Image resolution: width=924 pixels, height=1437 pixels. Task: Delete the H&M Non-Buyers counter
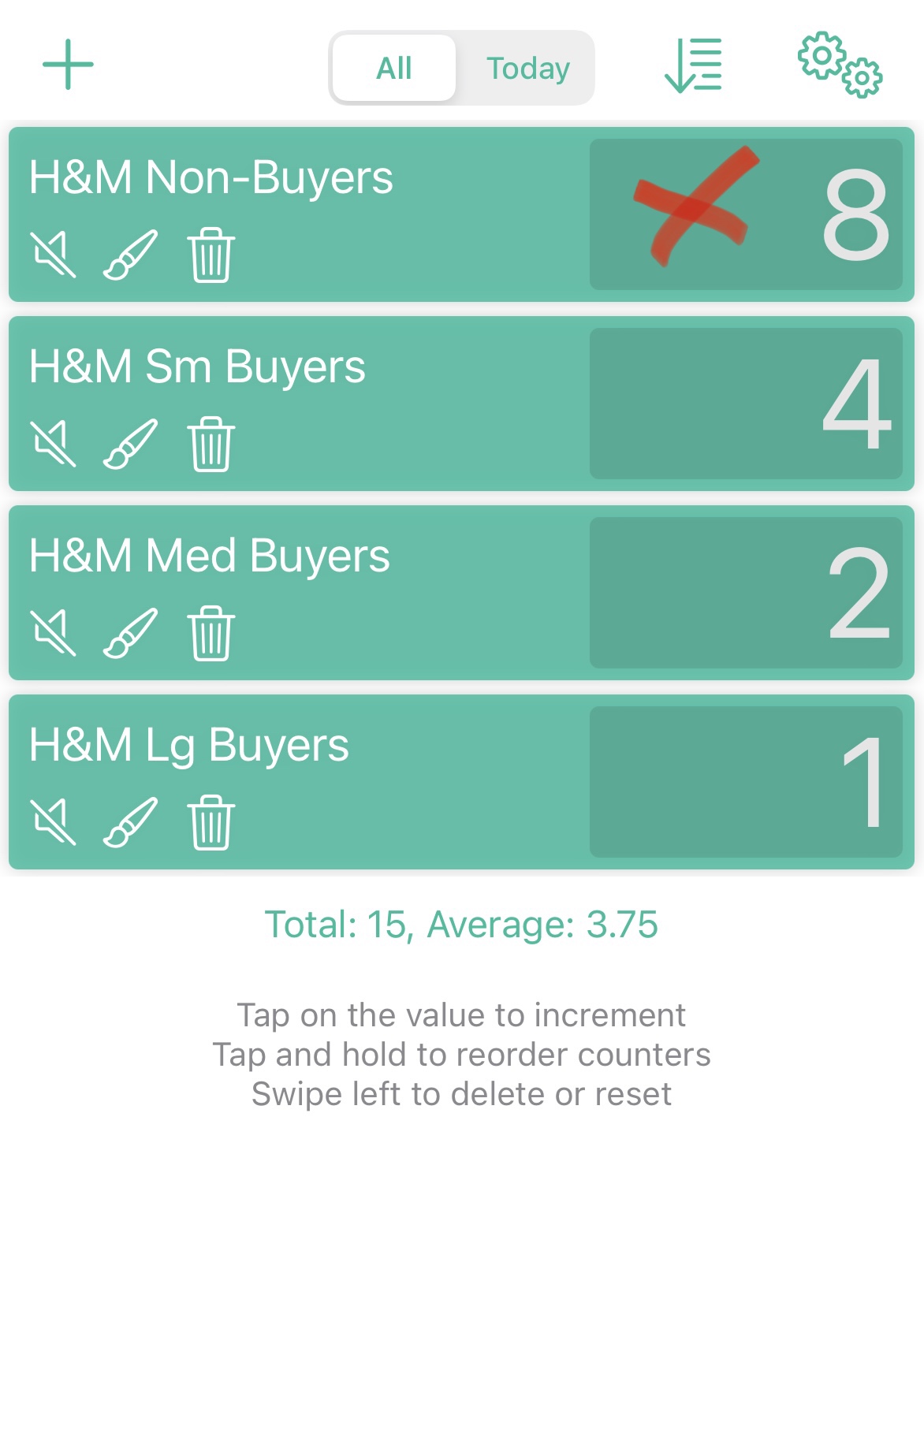point(211,255)
